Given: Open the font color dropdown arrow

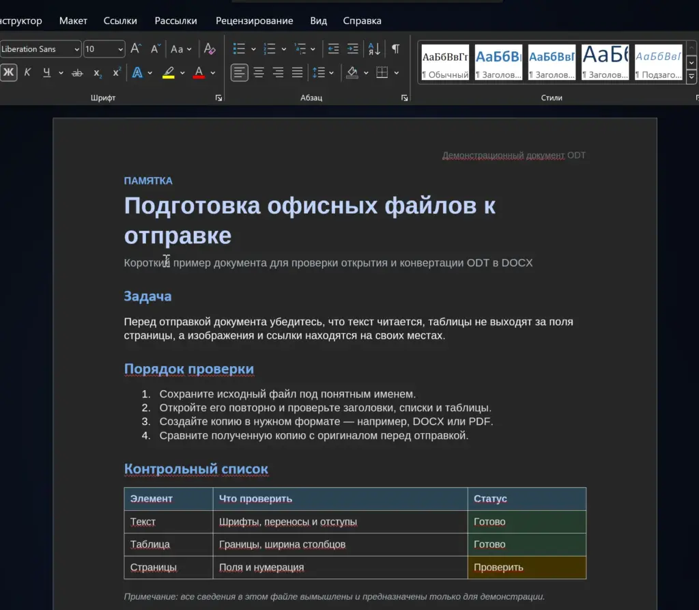Looking at the screenshot, I should tap(213, 72).
